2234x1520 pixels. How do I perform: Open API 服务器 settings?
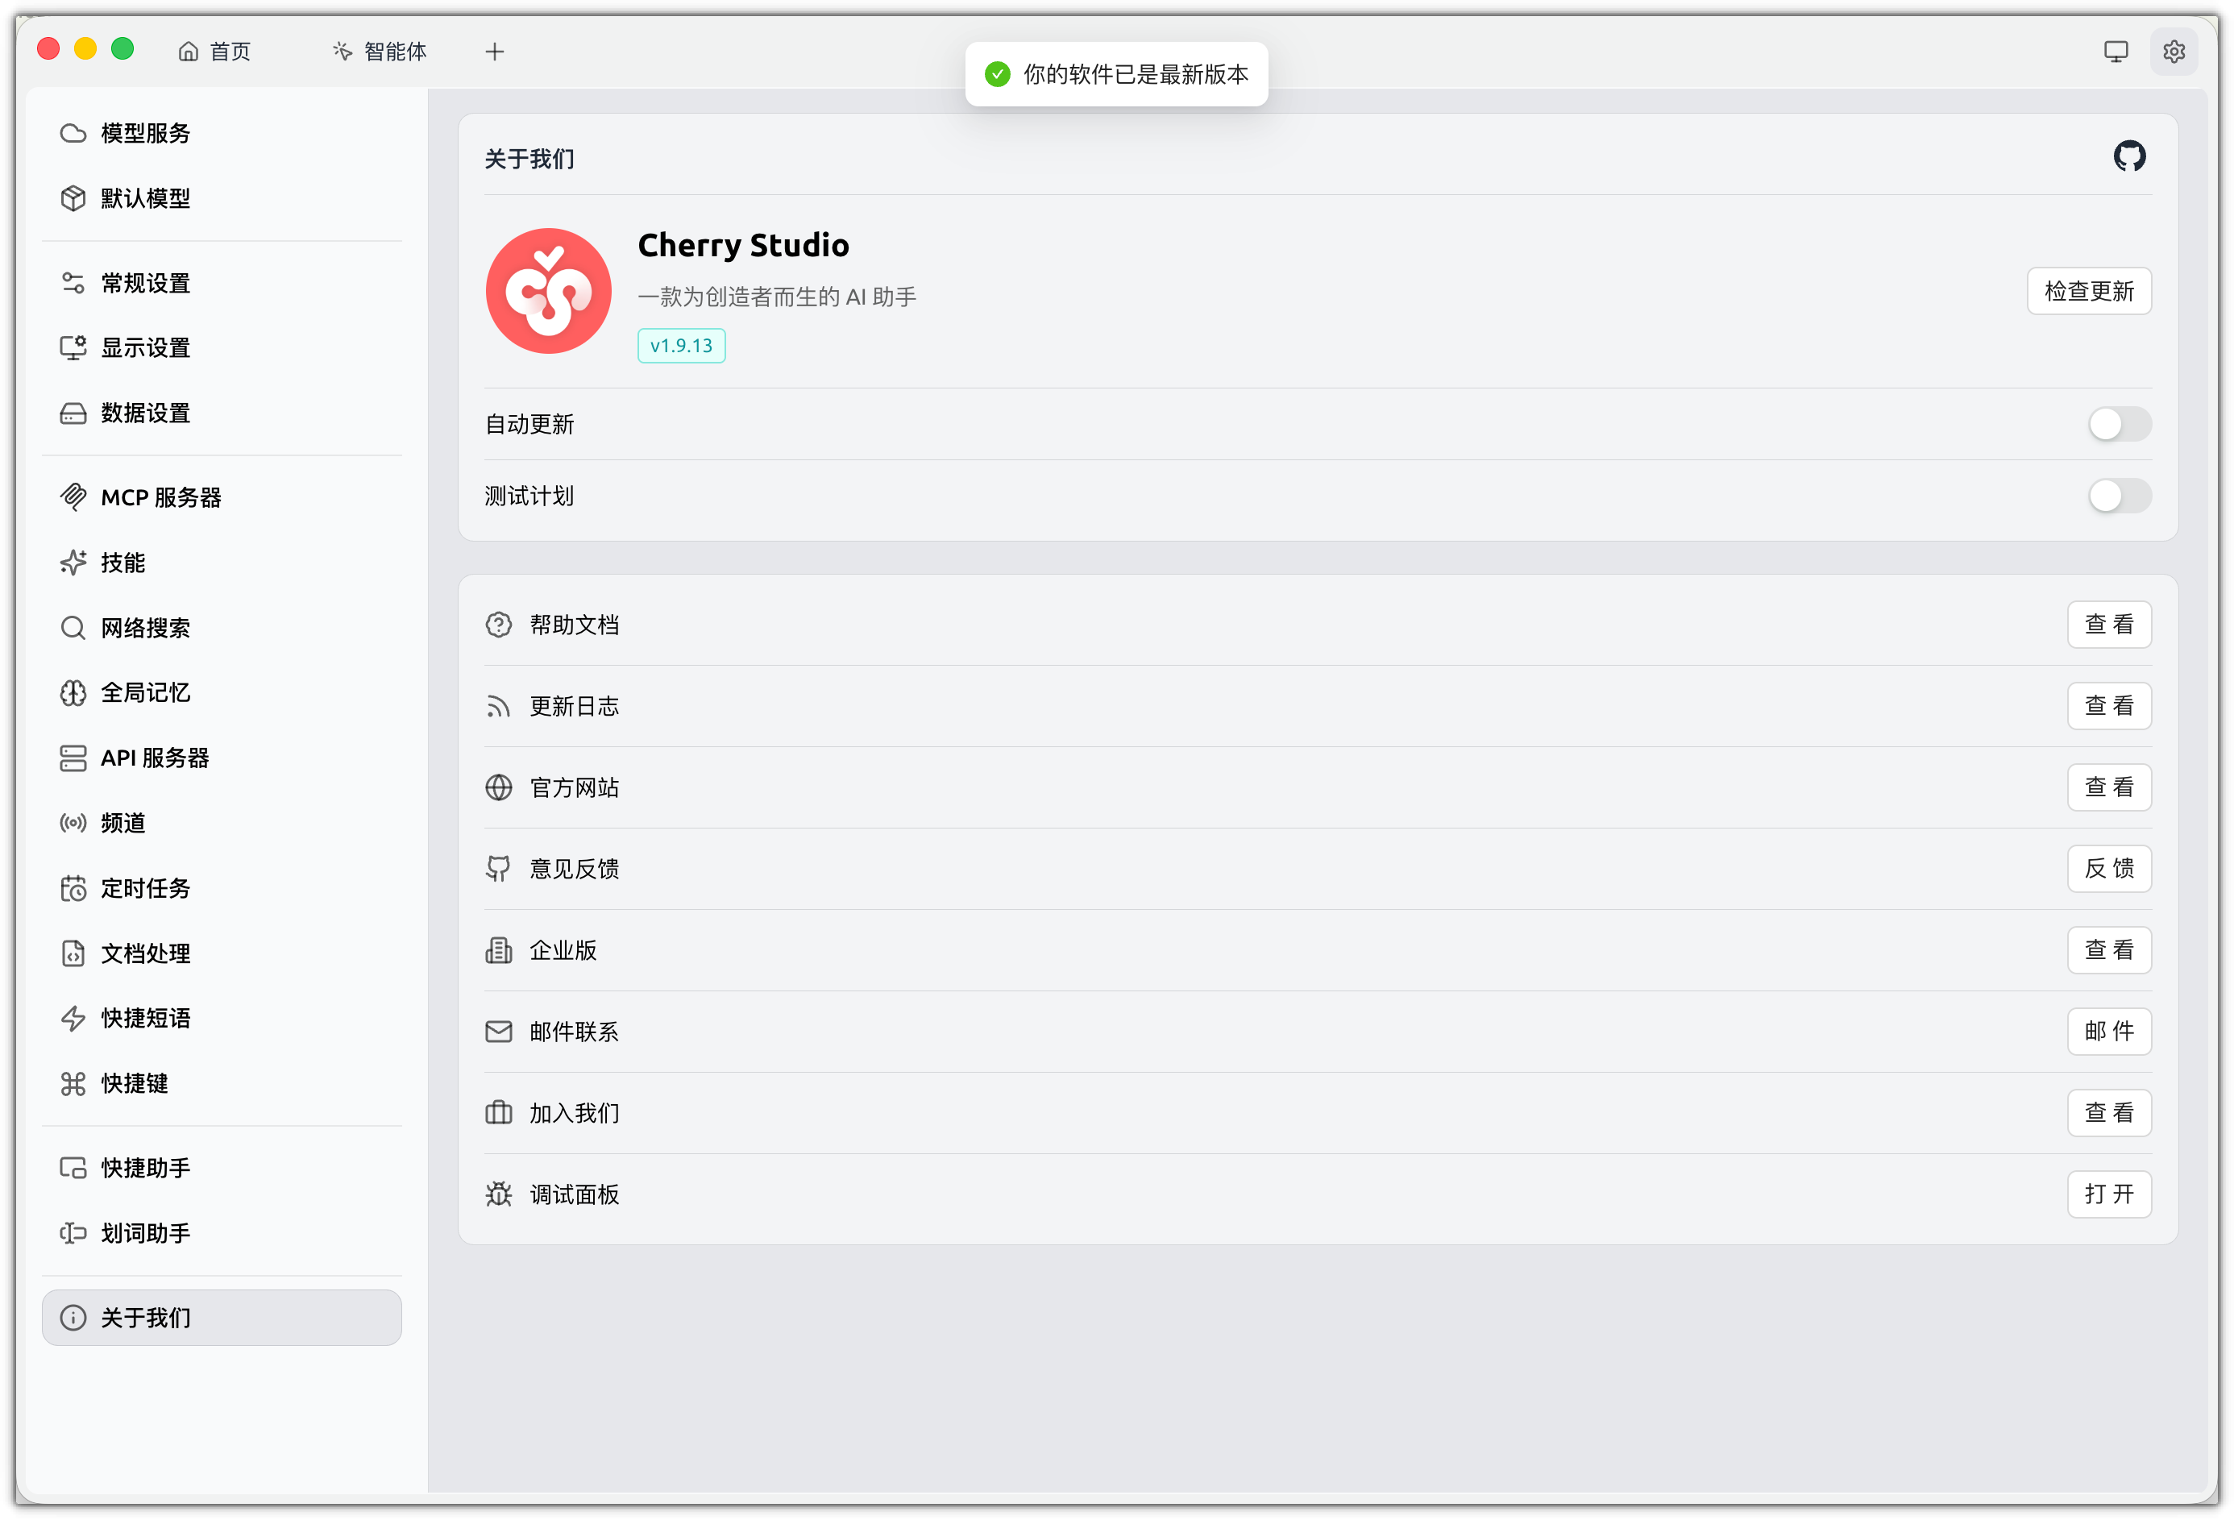tap(222, 758)
